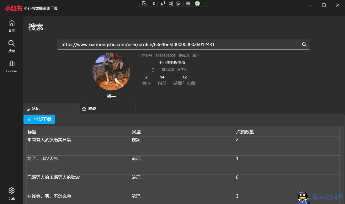Screen dimensions: 345x204
Task: Click 笔记 type cell in 绝了，武汉天气 row
Action: point(183,165)
